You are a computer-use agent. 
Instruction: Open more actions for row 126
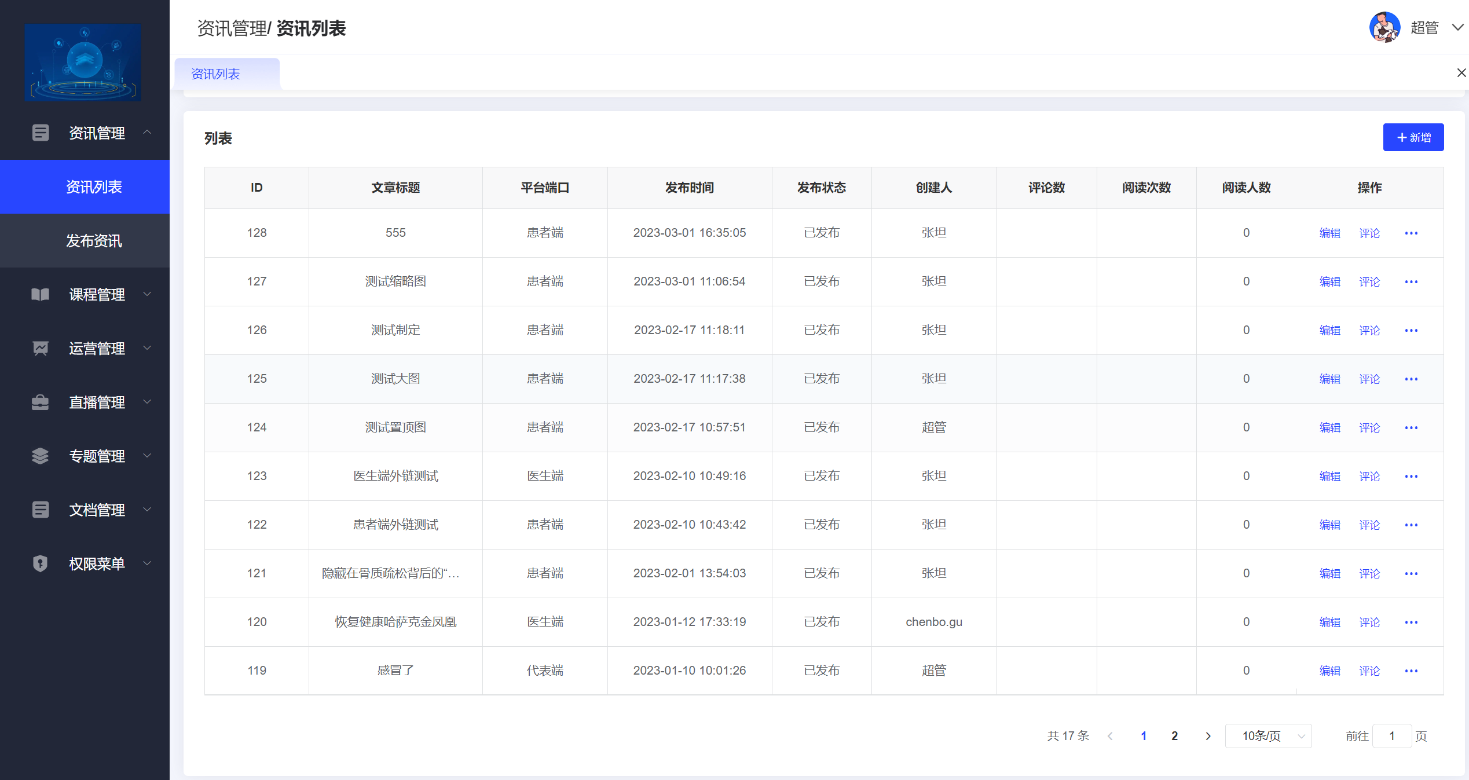pos(1411,330)
